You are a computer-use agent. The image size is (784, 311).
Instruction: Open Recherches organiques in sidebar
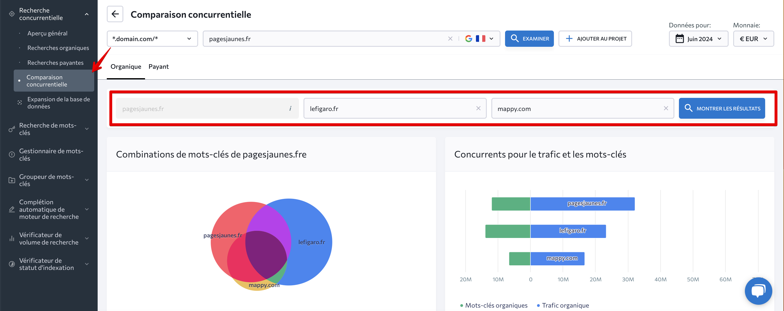click(58, 48)
